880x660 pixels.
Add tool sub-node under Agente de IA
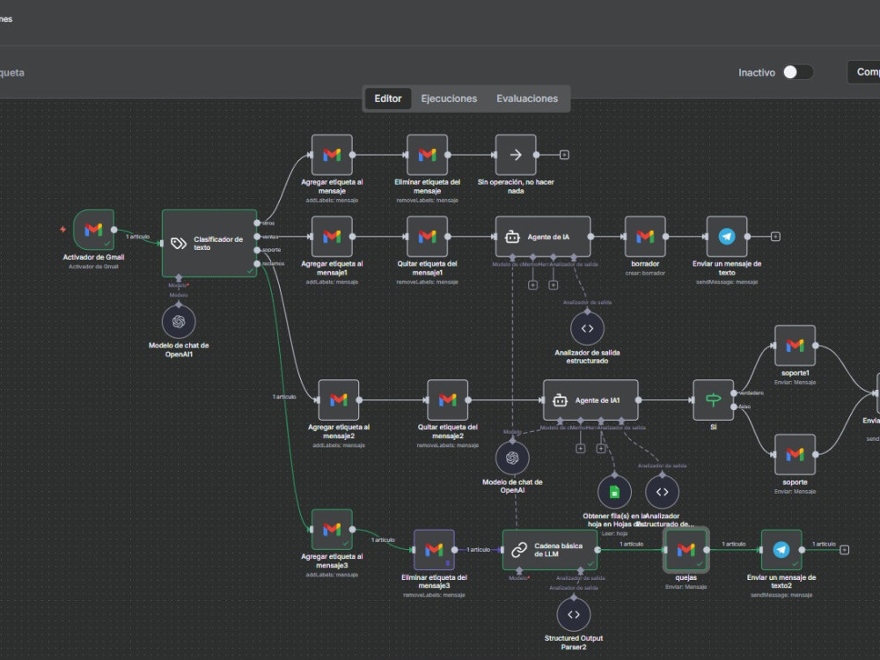[554, 285]
